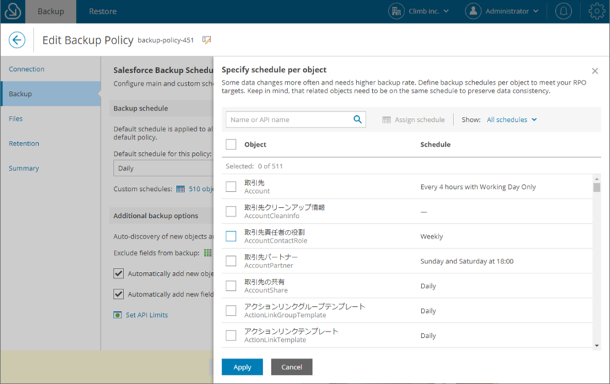Screen dimensions: 610x384
Task: Click the scrollbar up arrow
Action: (597, 178)
